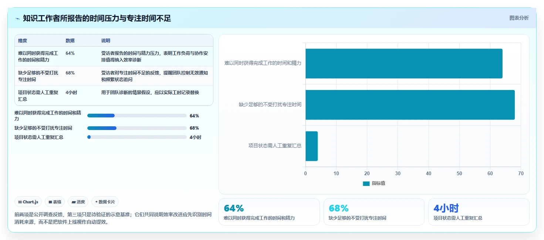The height and width of the screenshot is (240, 544).
Task: Click the 64% value beside its progress bar
Action: 194,116
